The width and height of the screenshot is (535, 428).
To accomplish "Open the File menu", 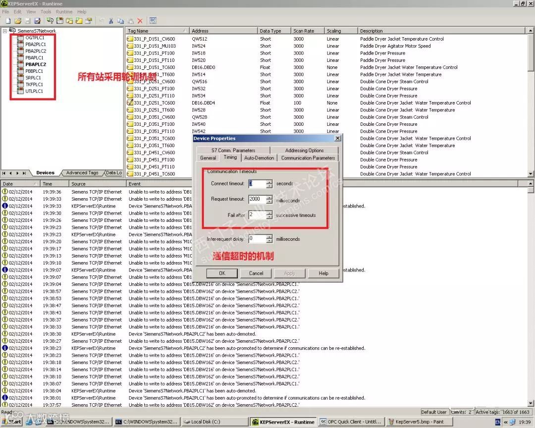I will pyautogui.click(x=5, y=11).
